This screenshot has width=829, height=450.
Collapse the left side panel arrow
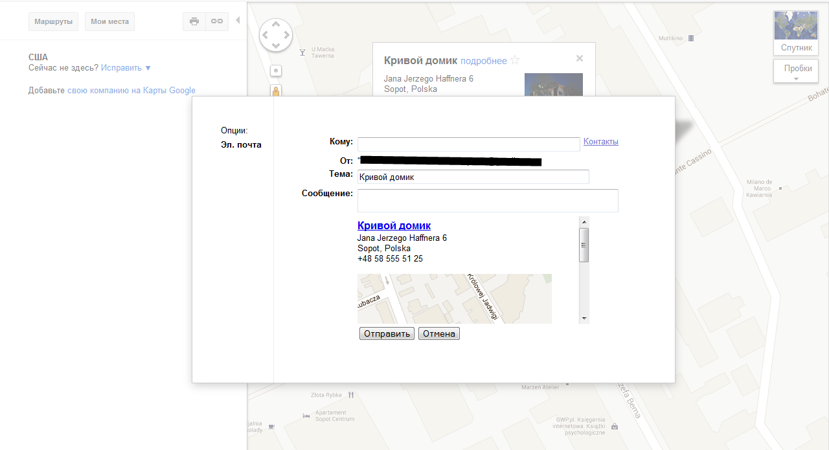(x=238, y=21)
